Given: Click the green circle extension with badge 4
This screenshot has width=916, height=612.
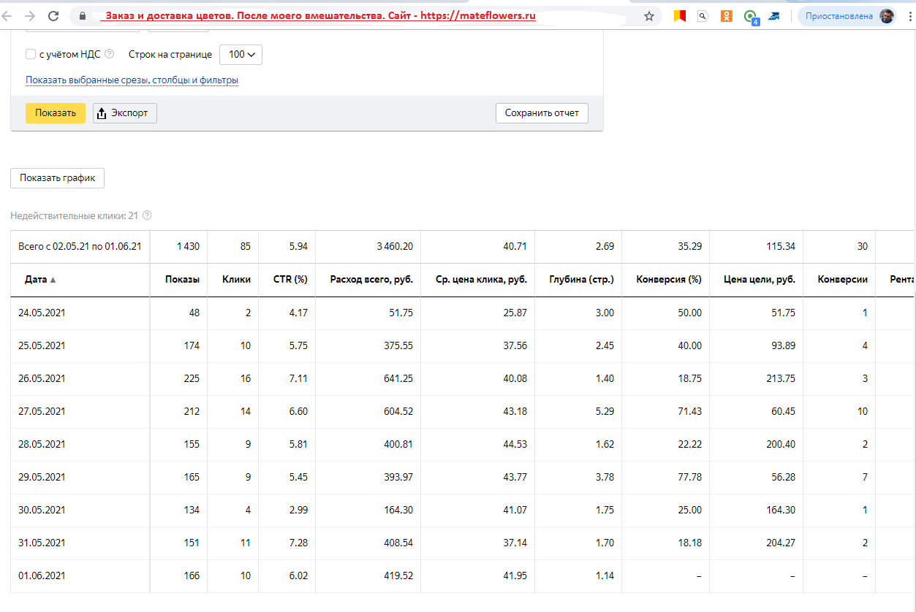Looking at the screenshot, I should 750,16.
